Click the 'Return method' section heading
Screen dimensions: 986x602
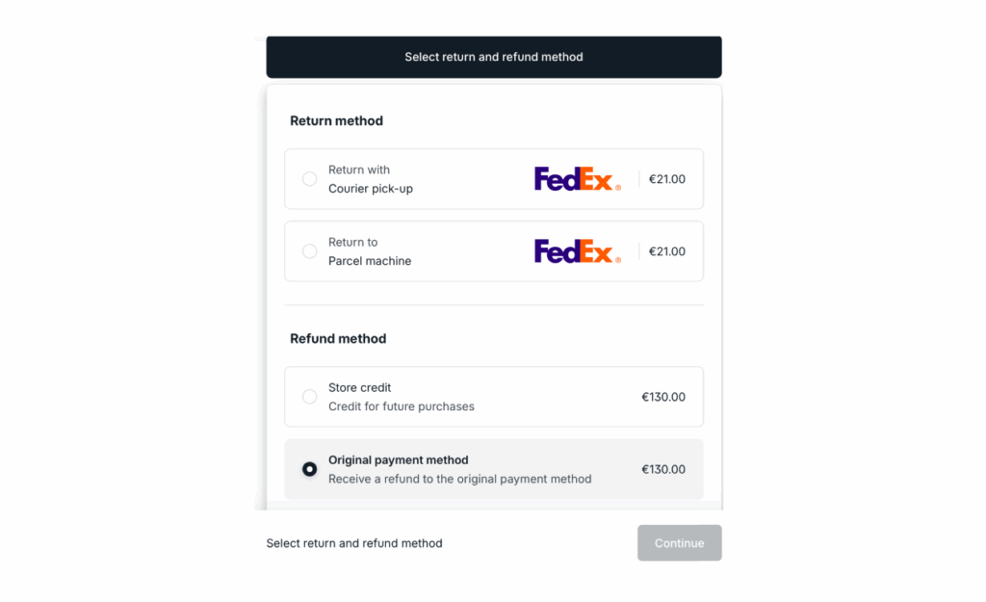click(x=336, y=120)
